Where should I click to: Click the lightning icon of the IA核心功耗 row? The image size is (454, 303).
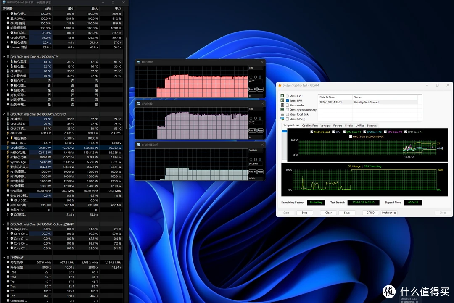click(x=8, y=152)
